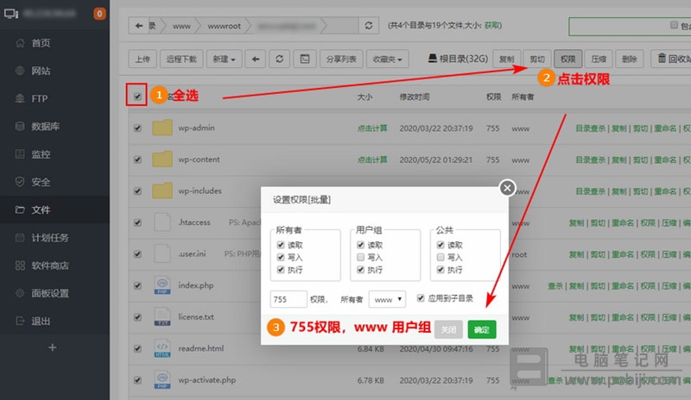
Task: Open the 网站 websites section
Action: tap(41, 71)
